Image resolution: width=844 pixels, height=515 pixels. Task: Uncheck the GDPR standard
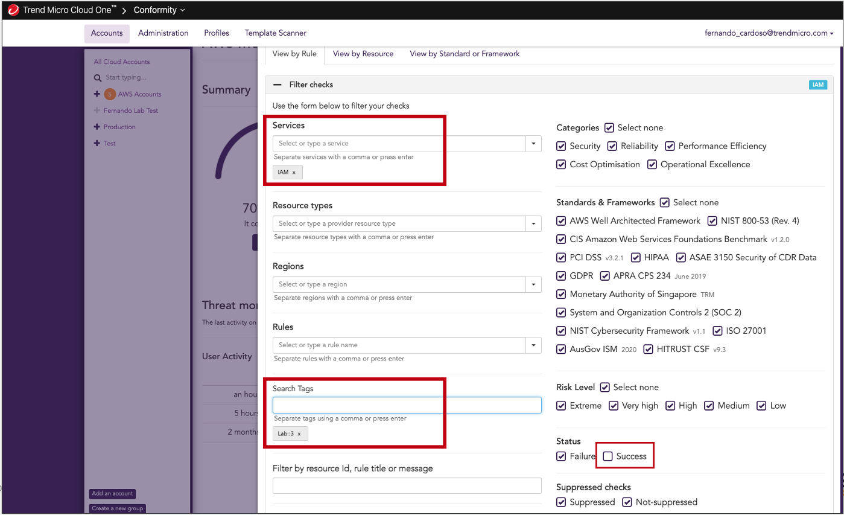click(x=561, y=276)
